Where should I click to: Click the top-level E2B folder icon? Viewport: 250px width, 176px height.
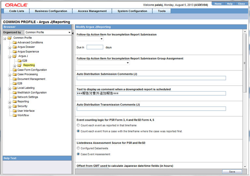(x=15, y=83)
